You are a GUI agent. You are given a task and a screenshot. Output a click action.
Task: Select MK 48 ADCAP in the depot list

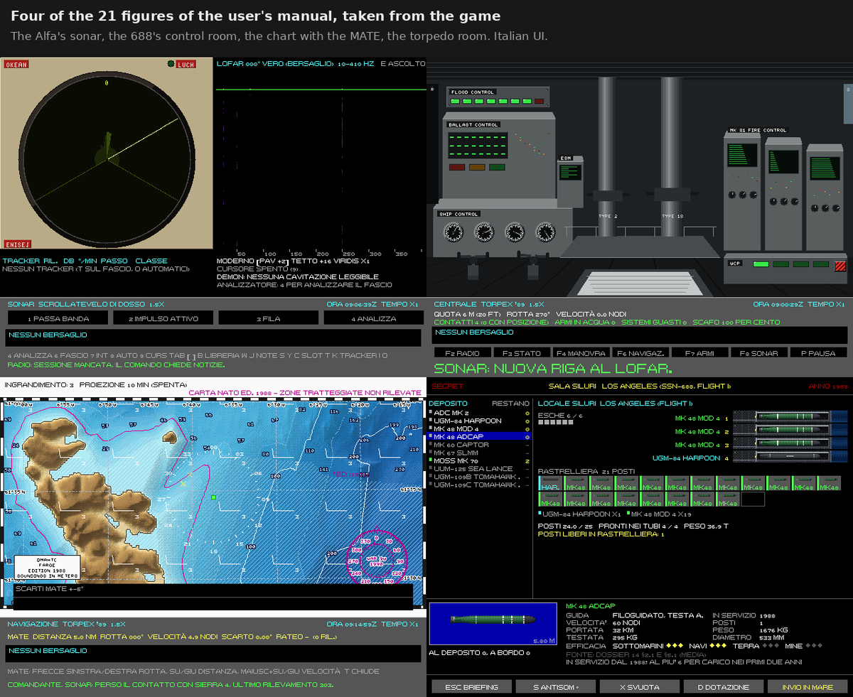(478, 436)
